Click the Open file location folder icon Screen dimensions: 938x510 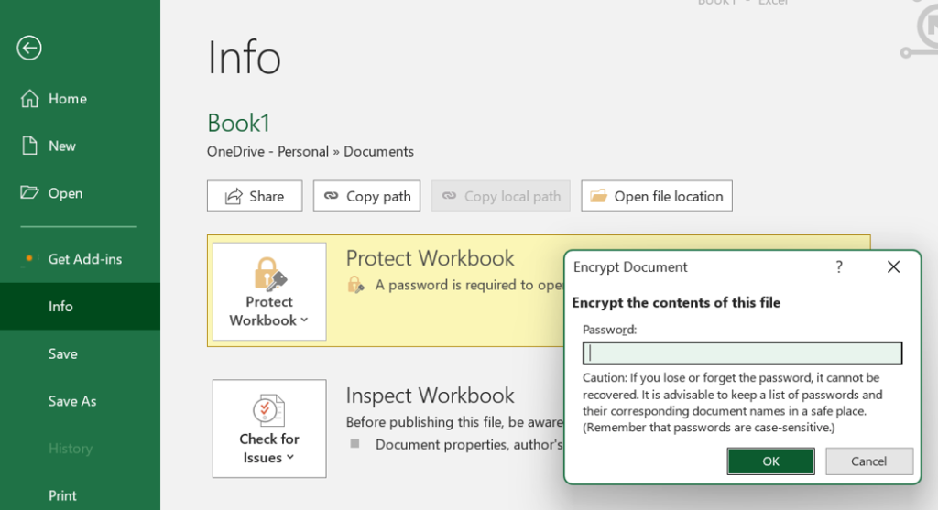coord(598,196)
